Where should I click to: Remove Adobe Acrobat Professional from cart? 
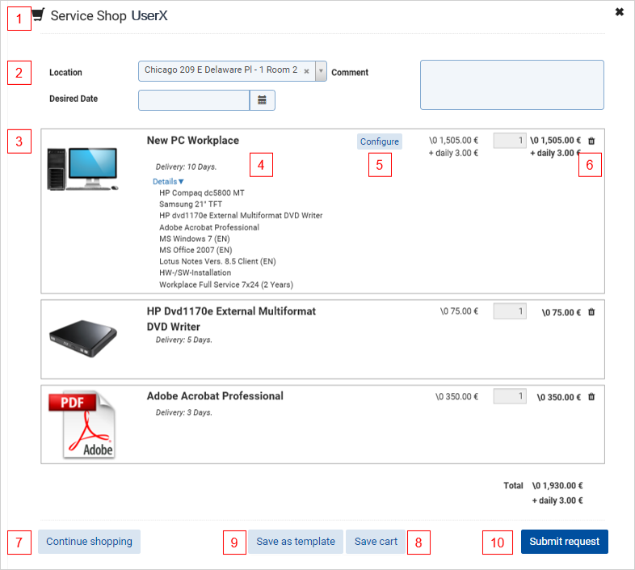coord(591,396)
